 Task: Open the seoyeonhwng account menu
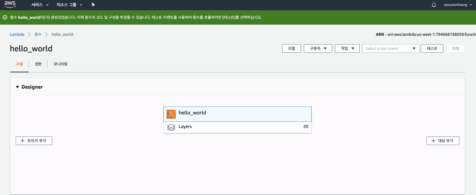(458, 5)
